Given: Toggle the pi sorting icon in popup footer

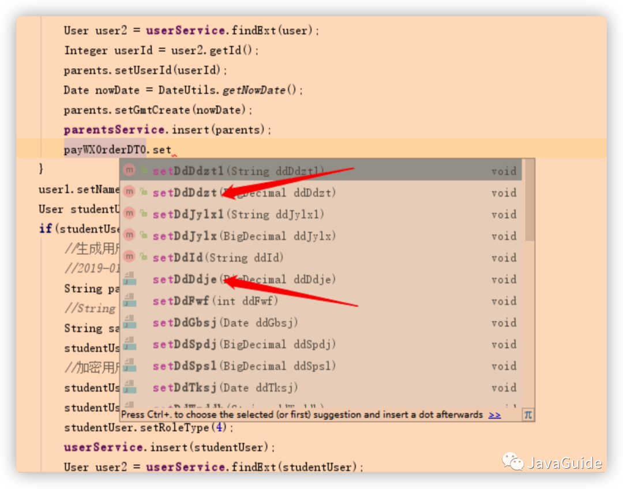Looking at the screenshot, I should coord(528,415).
